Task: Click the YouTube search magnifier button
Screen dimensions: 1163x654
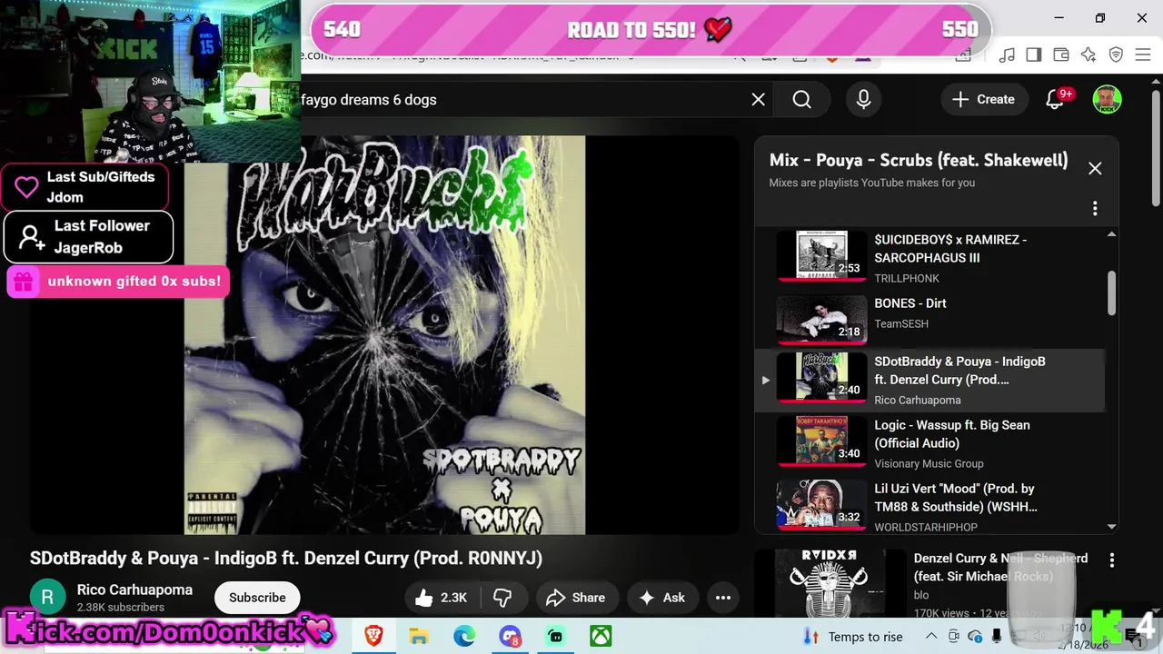Action: click(801, 100)
